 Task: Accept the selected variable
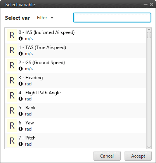(138, 156)
